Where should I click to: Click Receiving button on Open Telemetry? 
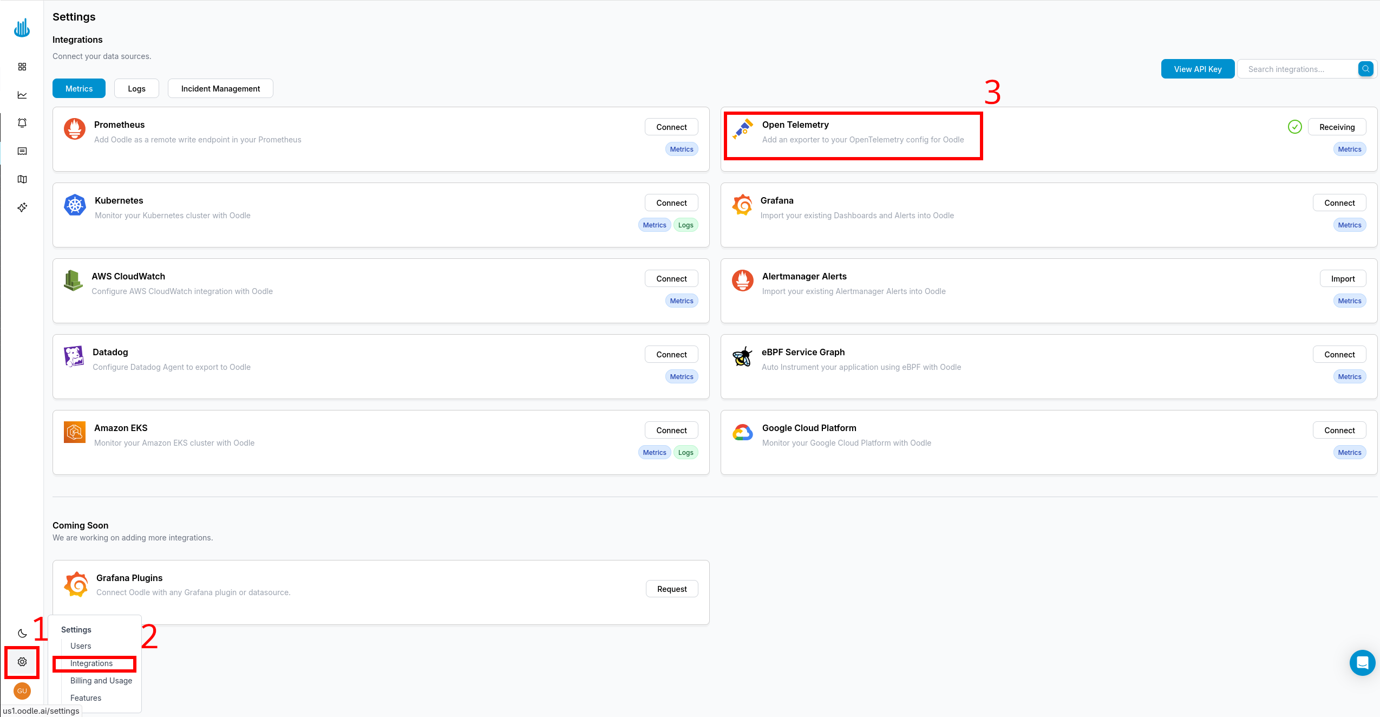pos(1337,127)
